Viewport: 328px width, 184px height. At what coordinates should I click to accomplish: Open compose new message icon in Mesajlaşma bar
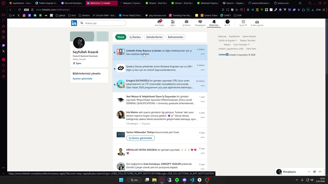point(314,172)
